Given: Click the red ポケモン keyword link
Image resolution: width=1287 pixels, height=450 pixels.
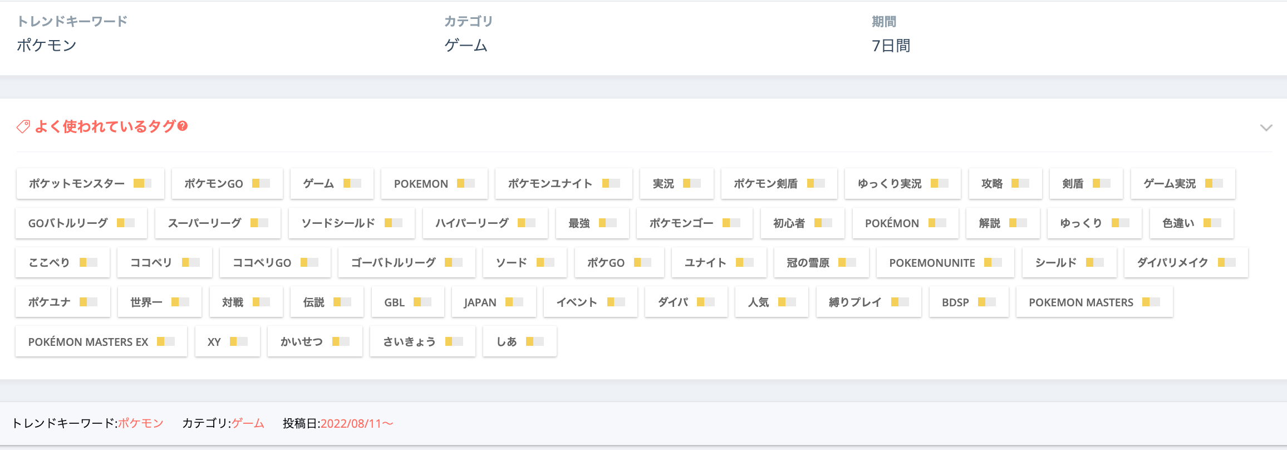Looking at the screenshot, I should point(140,423).
